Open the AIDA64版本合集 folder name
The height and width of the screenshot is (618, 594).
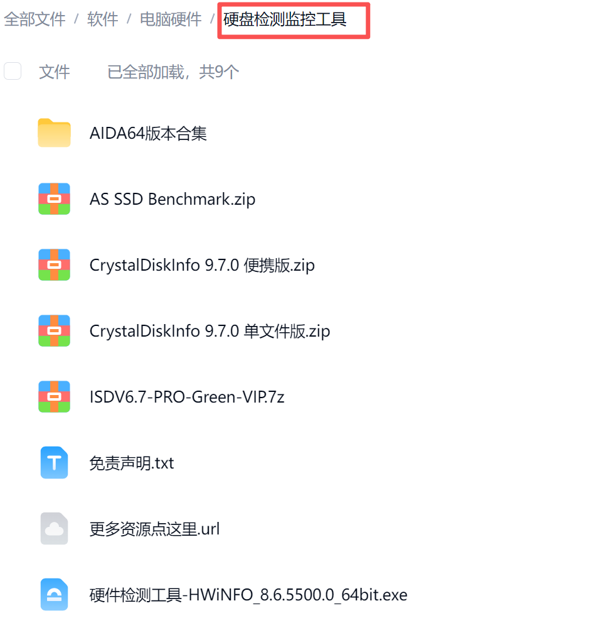click(x=148, y=133)
